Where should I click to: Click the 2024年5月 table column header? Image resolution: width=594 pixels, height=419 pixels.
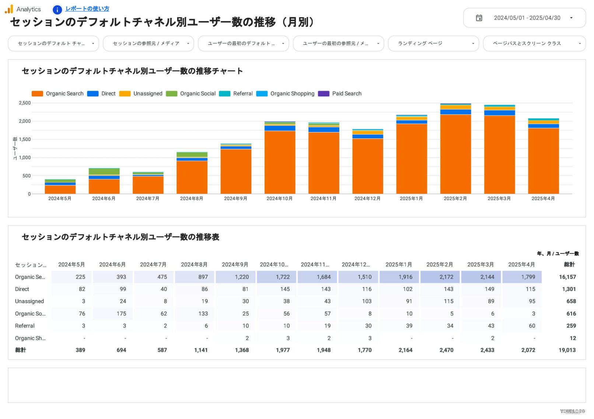tap(71, 264)
